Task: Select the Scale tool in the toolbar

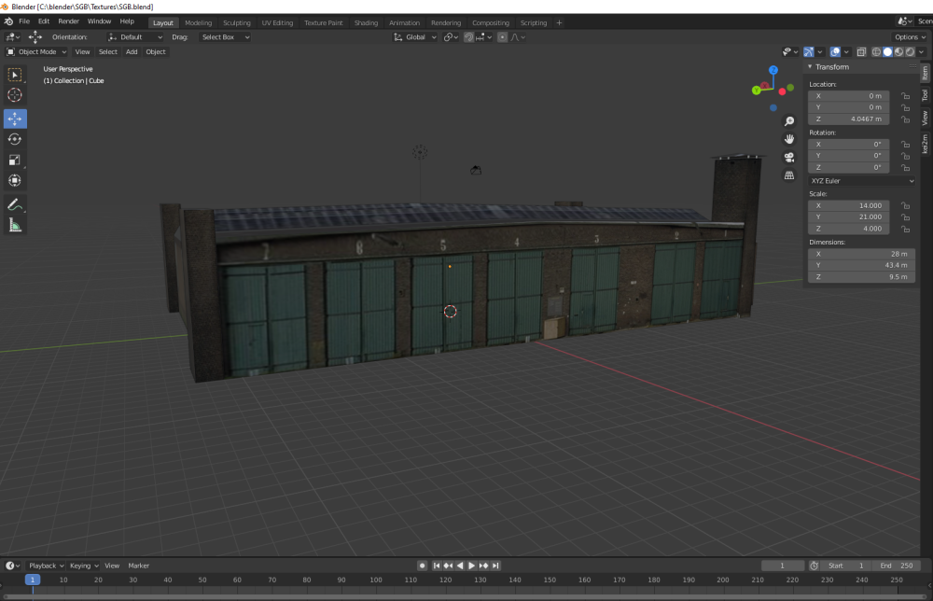Action: (x=15, y=160)
